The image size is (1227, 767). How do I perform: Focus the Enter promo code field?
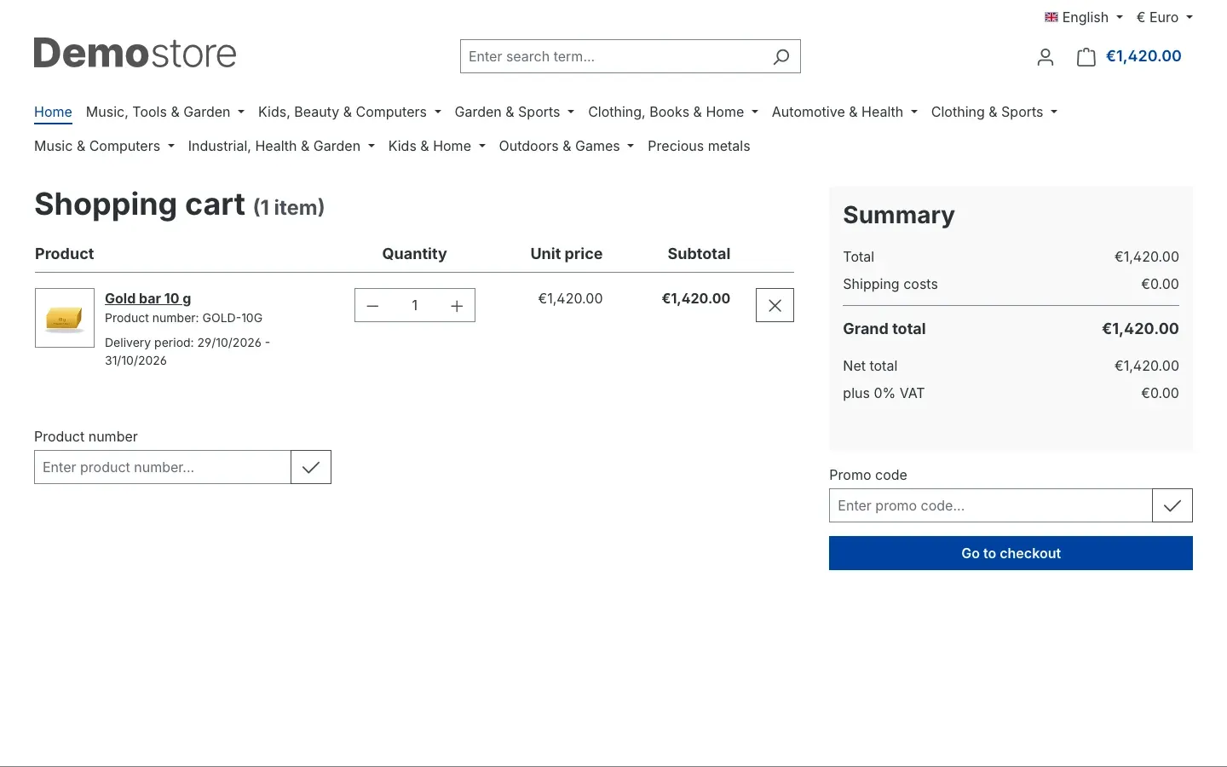tap(991, 505)
